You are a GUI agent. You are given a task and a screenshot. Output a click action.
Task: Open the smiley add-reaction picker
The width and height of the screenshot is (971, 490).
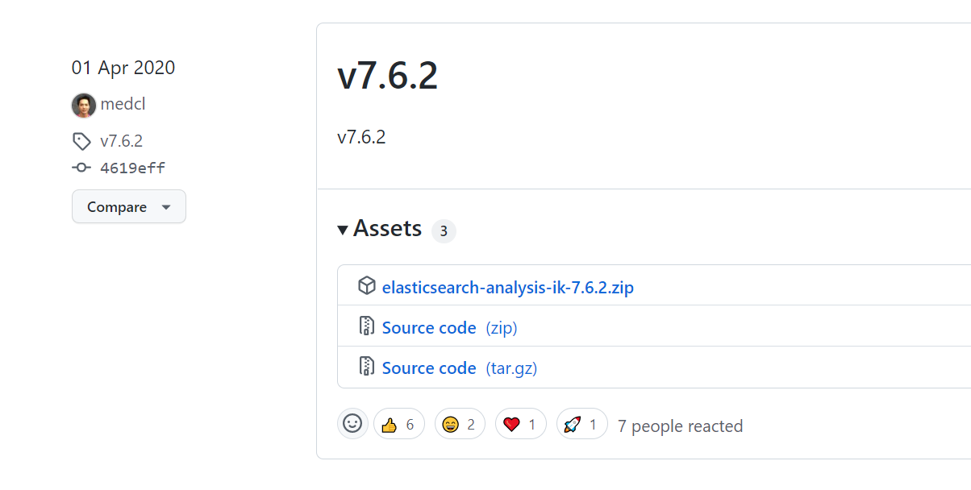click(352, 424)
